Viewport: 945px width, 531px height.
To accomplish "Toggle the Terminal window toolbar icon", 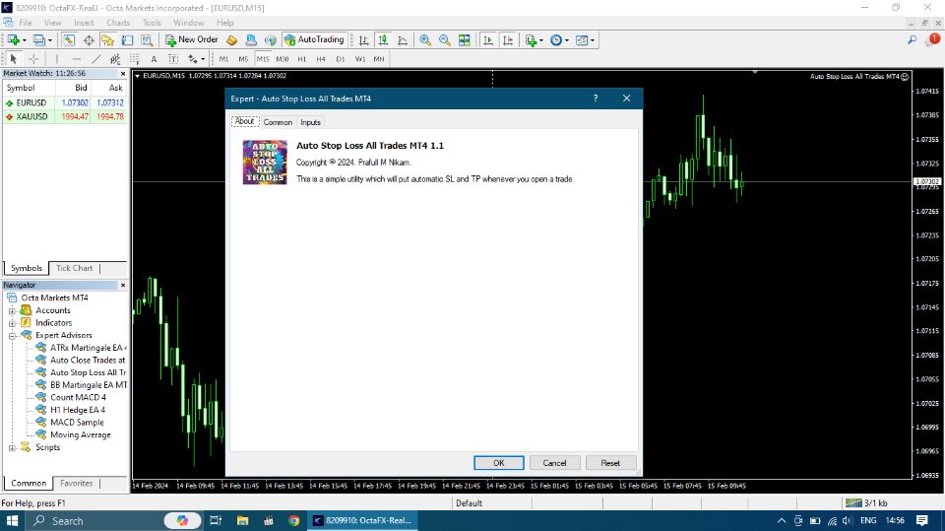I will (x=127, y=39).
